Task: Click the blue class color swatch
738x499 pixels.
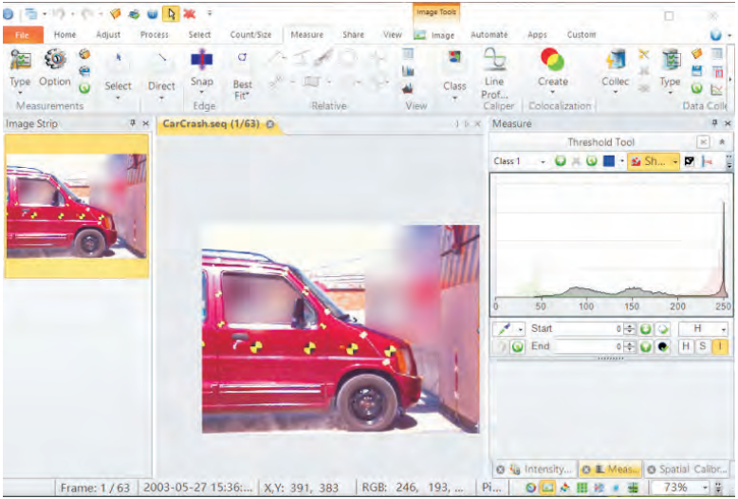Action: click(608, 161)
